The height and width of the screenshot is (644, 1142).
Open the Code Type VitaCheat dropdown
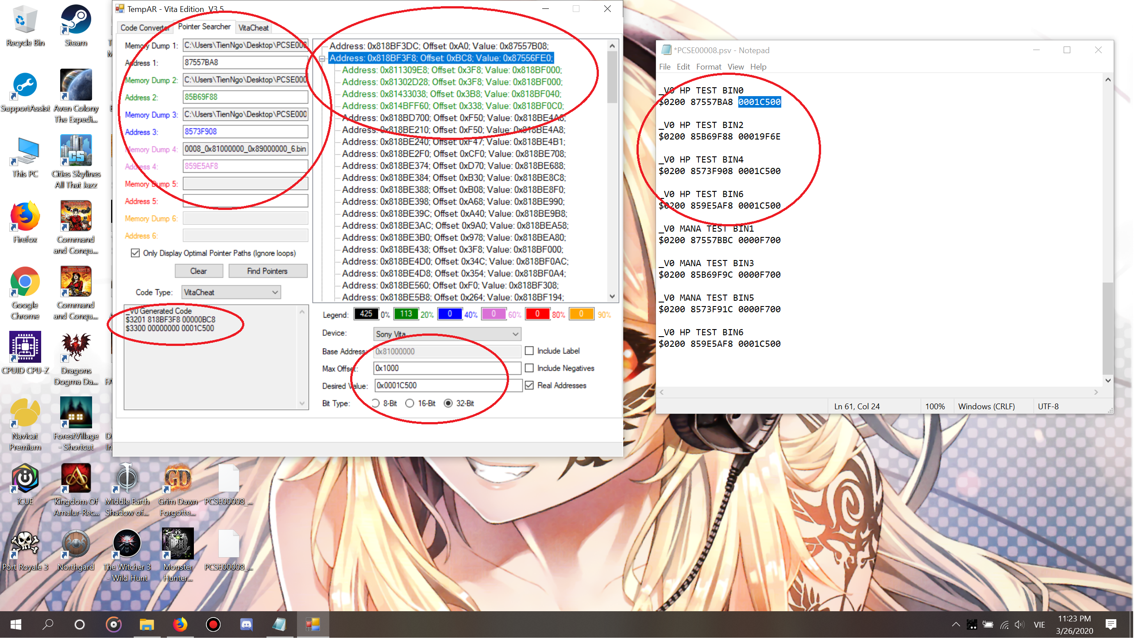pyautogui.click(x=231, y=293)
